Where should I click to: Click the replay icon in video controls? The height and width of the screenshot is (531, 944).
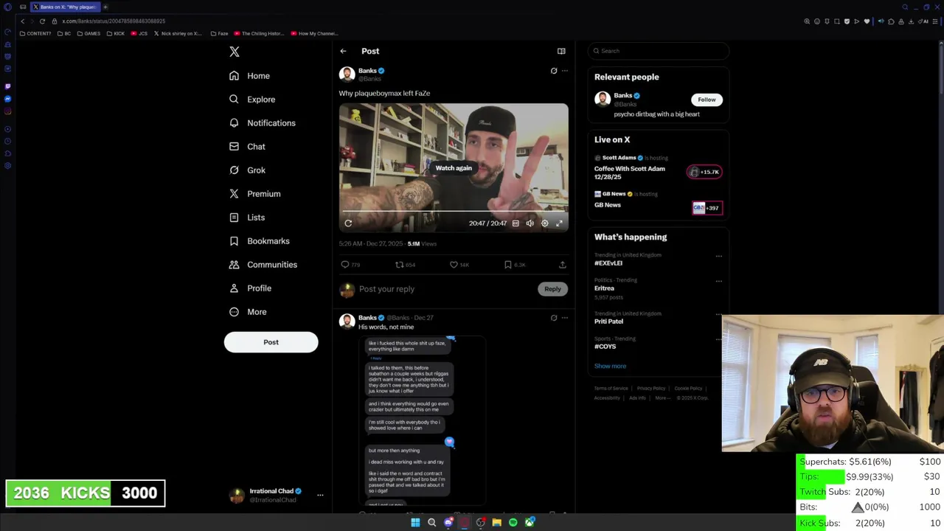click(348, 223)
